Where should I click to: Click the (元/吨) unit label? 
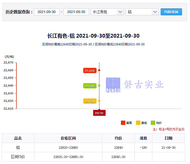tap(10, 57)
